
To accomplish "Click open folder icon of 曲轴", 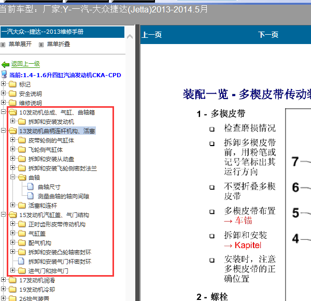I will pos(22,178).
